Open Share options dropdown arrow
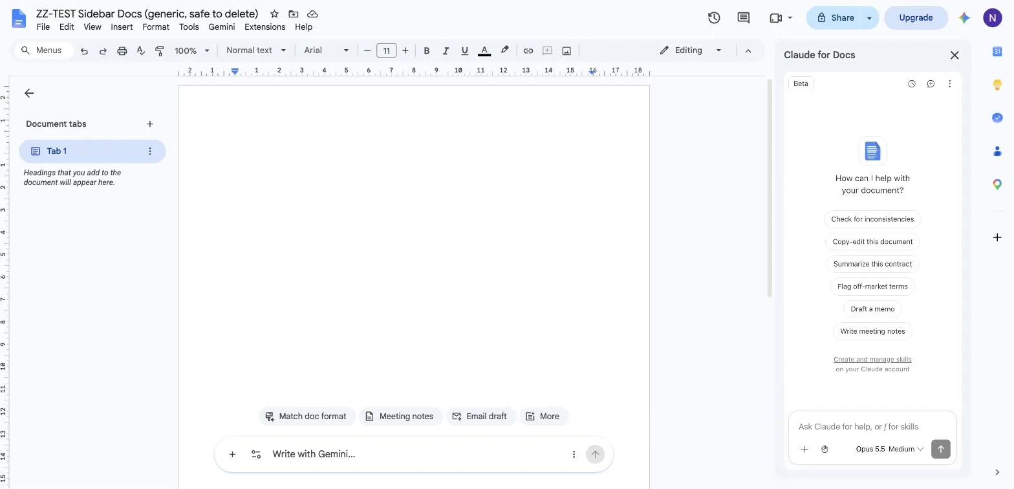This screenshot has height=489, width=1014. pos(869,18)
